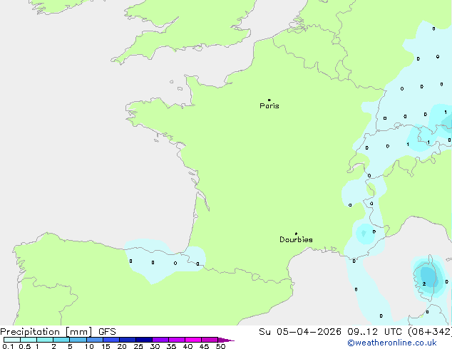This screenshot has height=349, width=452.
Task: Click the '2' precipitation value over Corsica
Action: coord(424,284)
